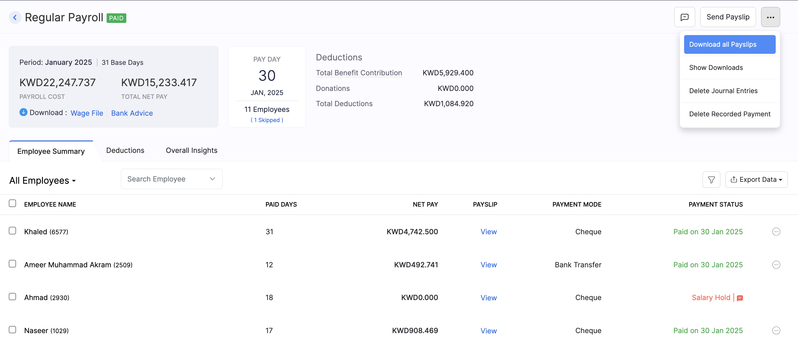Open row actions icon for Khaled
Screen dimensions: 798x349
point(776,232)
